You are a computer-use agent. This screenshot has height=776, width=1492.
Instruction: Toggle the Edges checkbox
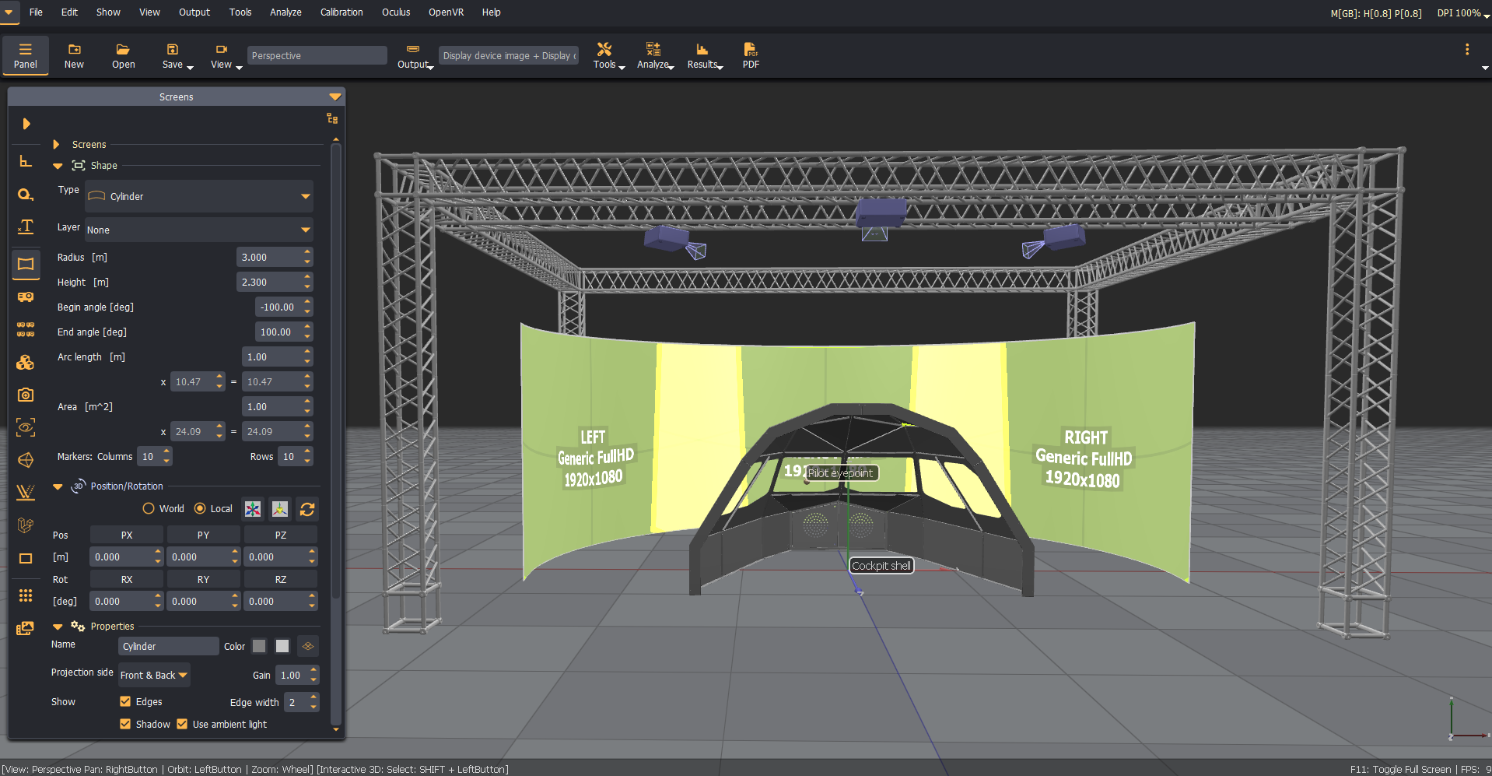click(125, 701)
